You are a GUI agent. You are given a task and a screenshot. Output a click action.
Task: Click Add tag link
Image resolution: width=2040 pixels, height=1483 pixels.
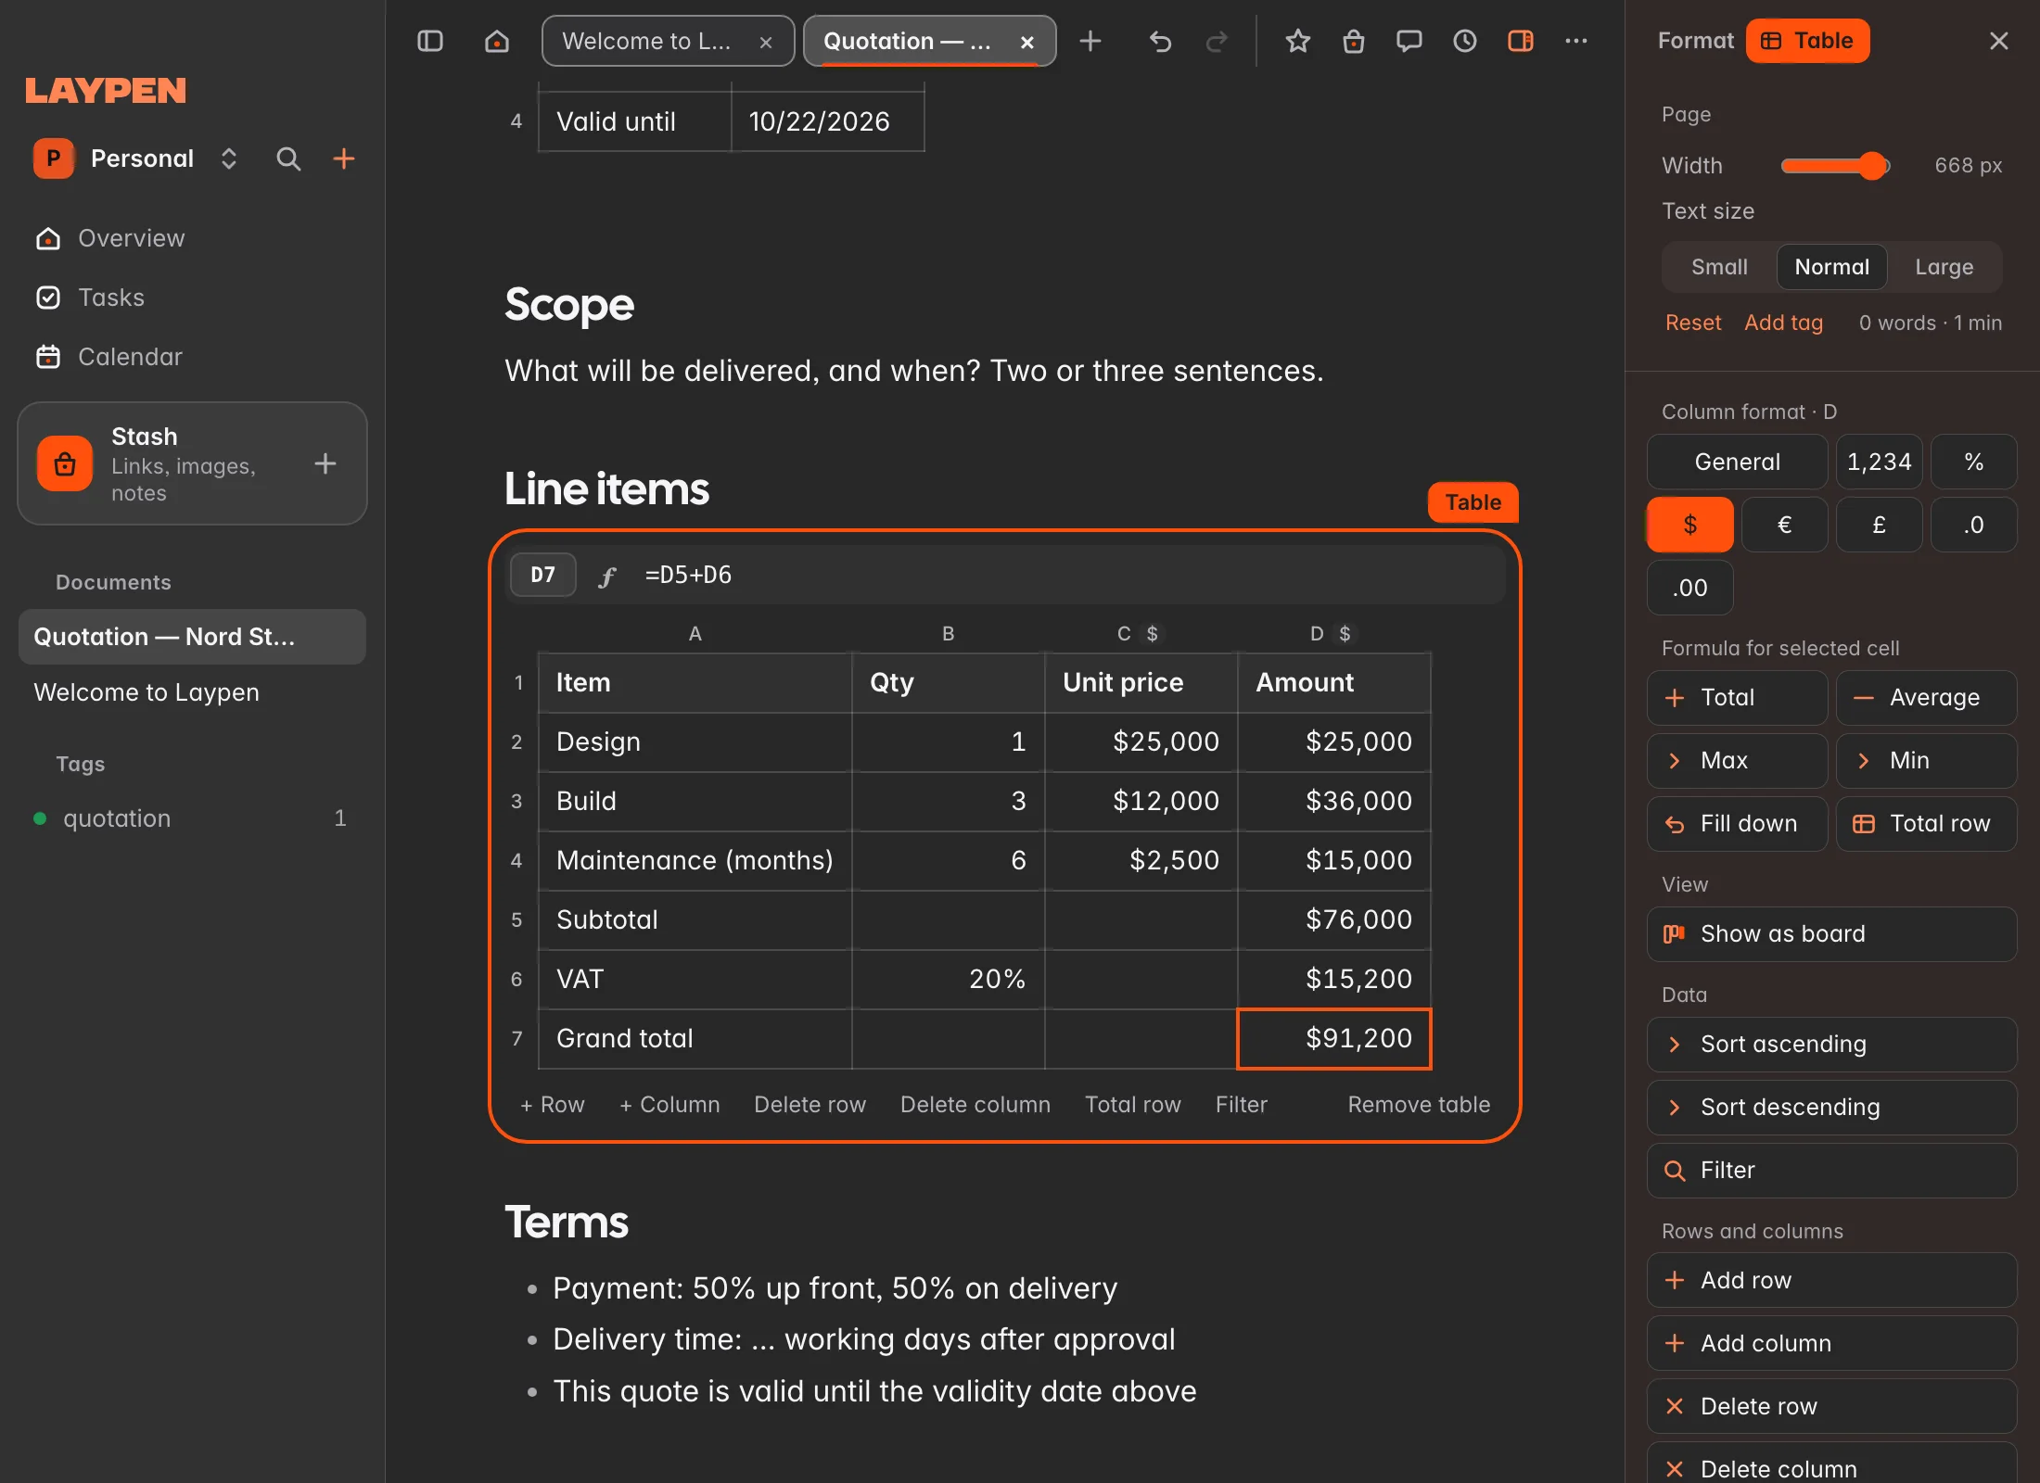(1783, 323)
